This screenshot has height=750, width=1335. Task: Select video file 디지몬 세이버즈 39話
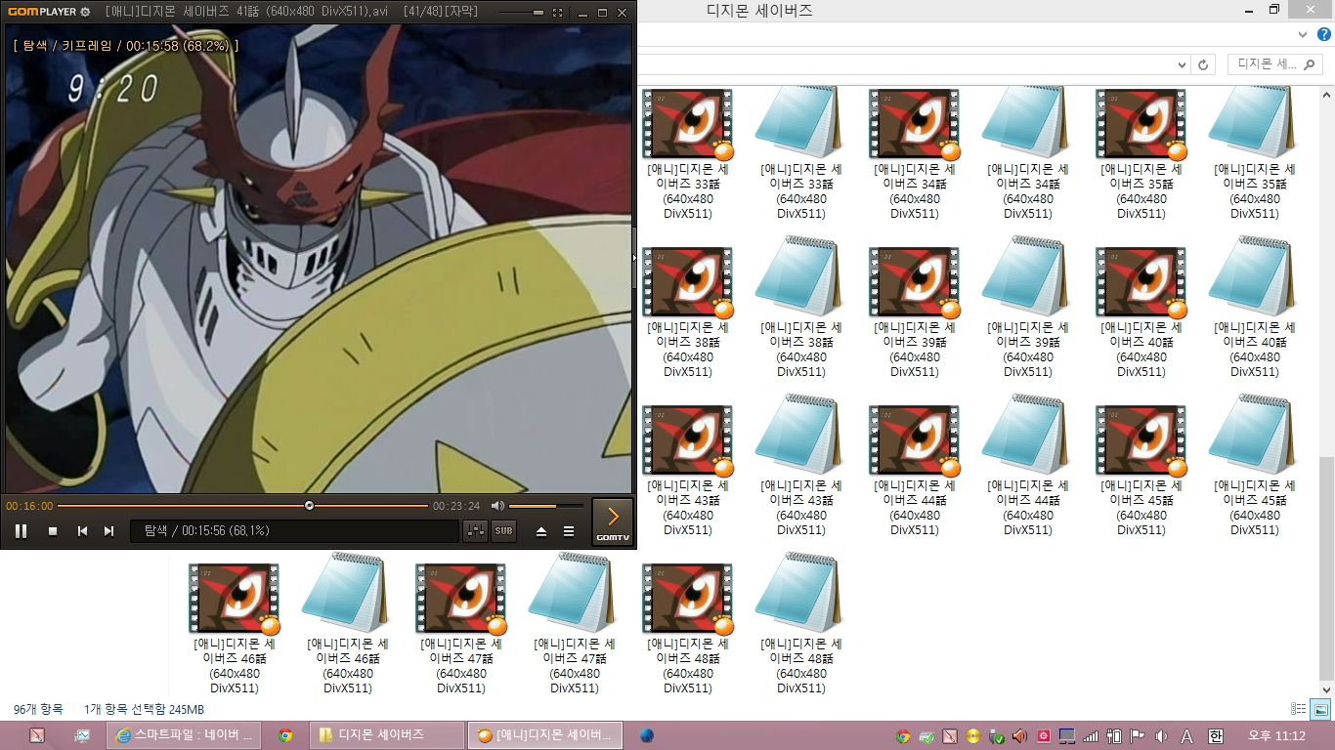tap(915, 312)
